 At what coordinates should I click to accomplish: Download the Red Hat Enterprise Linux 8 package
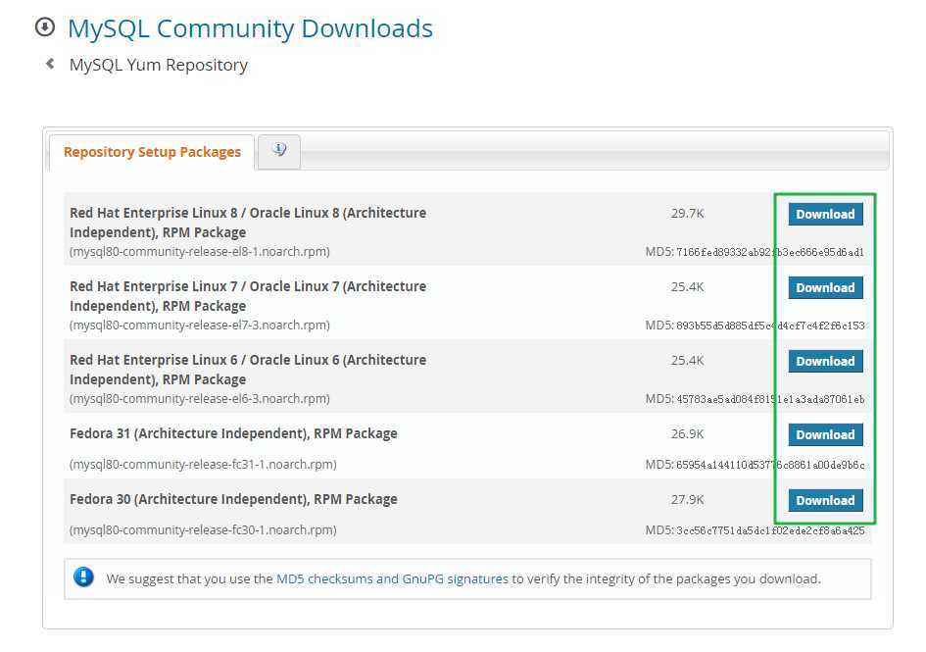point(825,214)
